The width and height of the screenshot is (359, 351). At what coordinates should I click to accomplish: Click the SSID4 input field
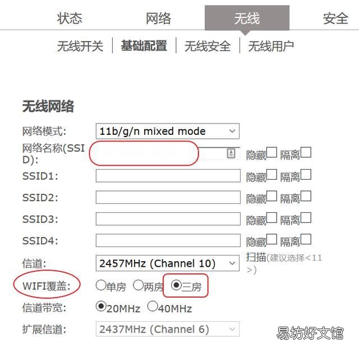coord(168,240)
